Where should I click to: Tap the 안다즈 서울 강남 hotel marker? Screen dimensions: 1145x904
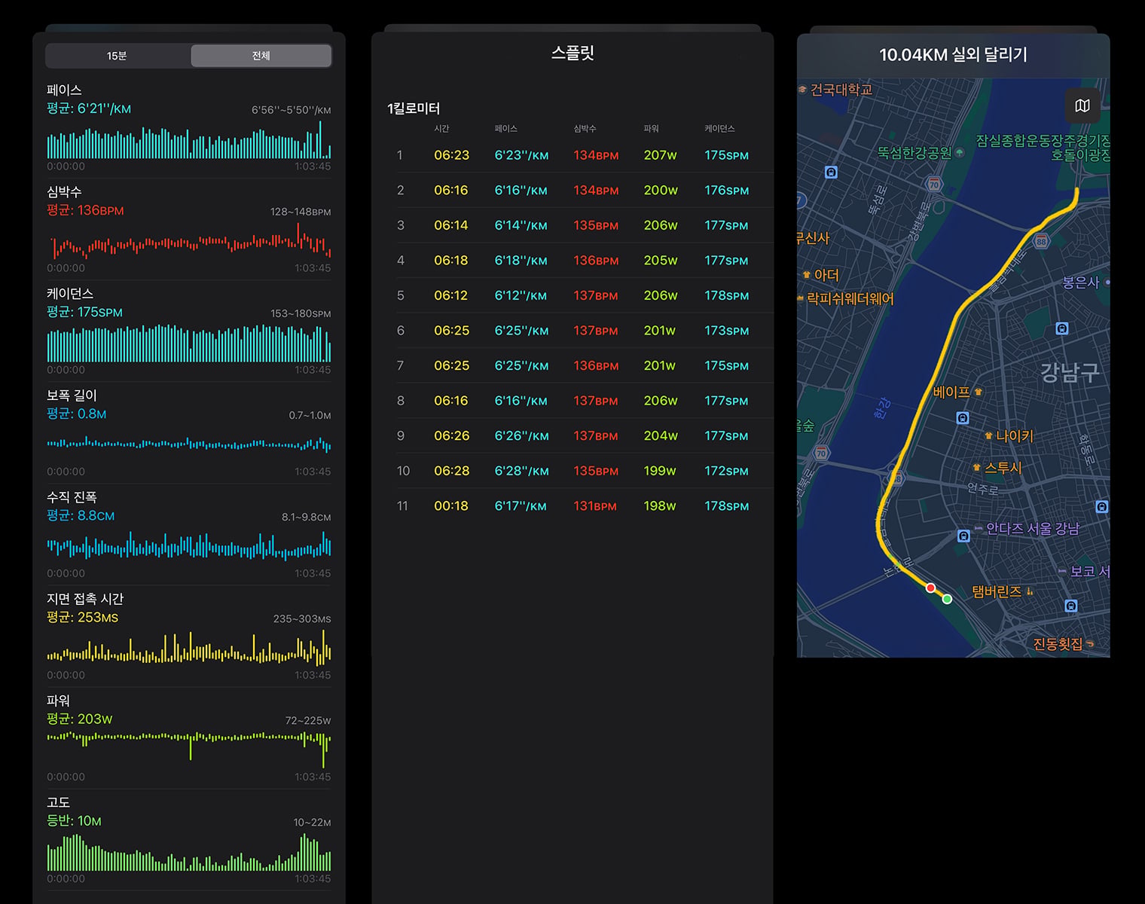tap(1027, 528)
